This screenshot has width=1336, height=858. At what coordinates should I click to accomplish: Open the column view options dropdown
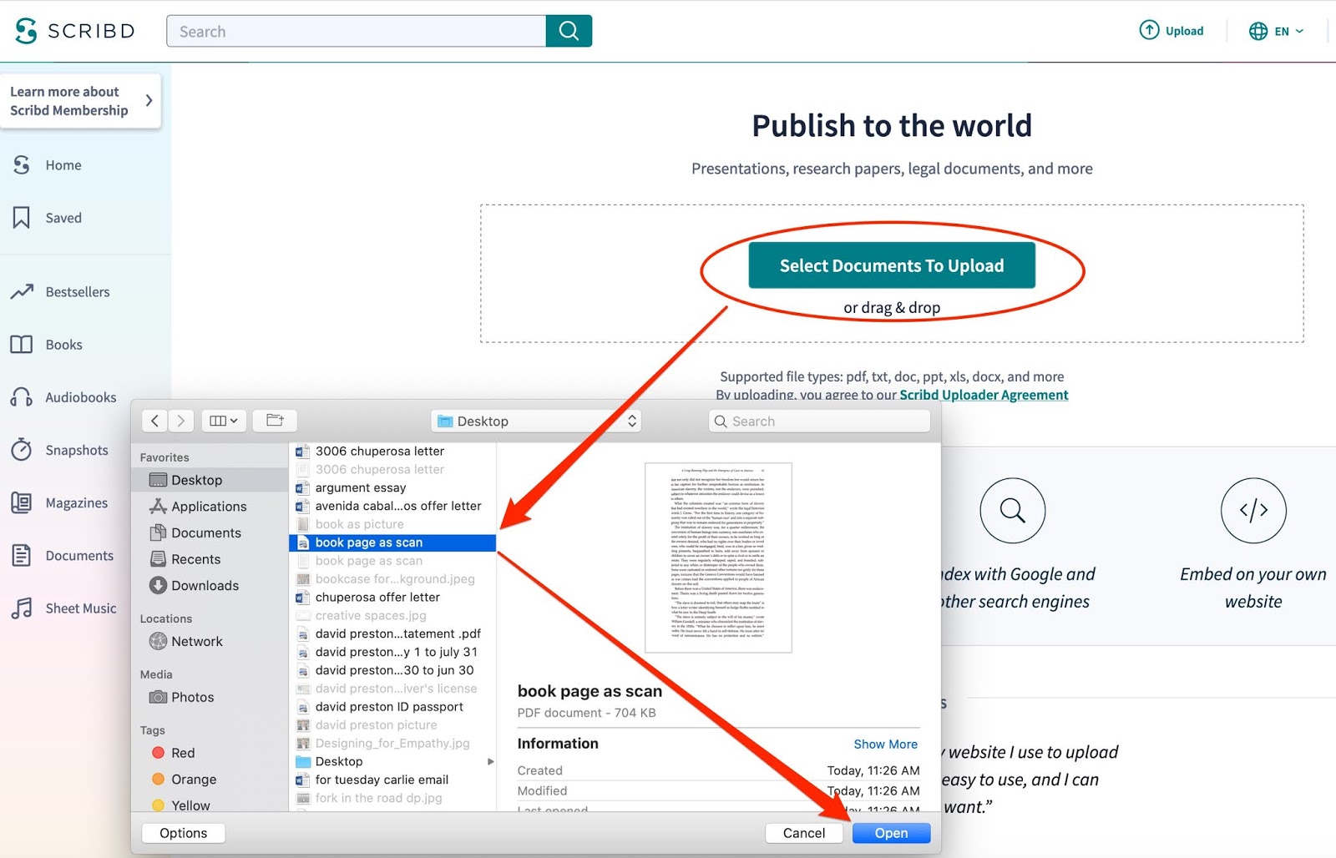(223, 421)
